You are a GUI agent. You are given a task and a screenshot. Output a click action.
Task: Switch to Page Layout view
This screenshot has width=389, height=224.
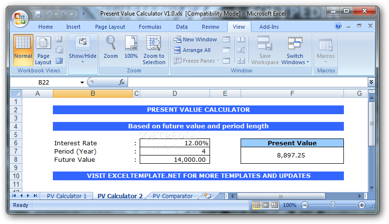pyautogui.click(x=43, y=50)
